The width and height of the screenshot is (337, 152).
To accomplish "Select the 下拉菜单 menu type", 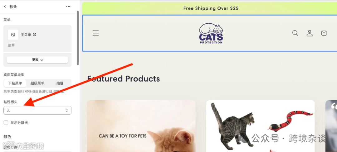I will click(15, 83).
